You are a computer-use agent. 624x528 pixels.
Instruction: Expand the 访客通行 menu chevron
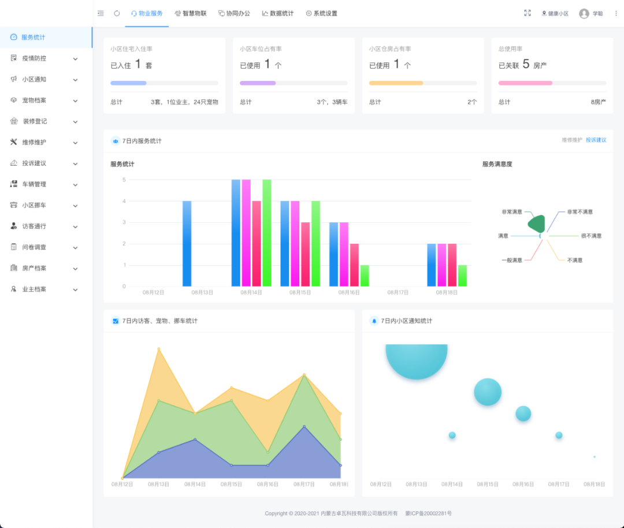coord(75,227)
